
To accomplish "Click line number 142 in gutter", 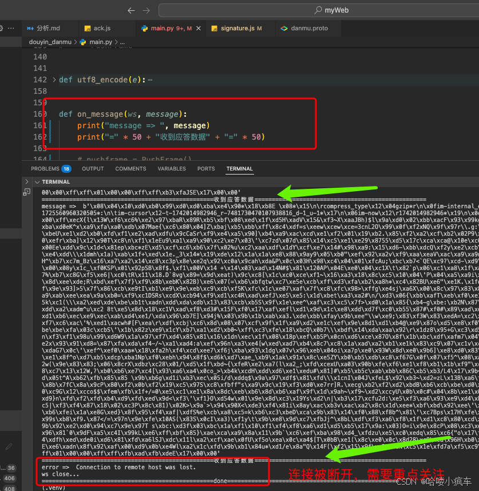I will click(x=40, y=80).
